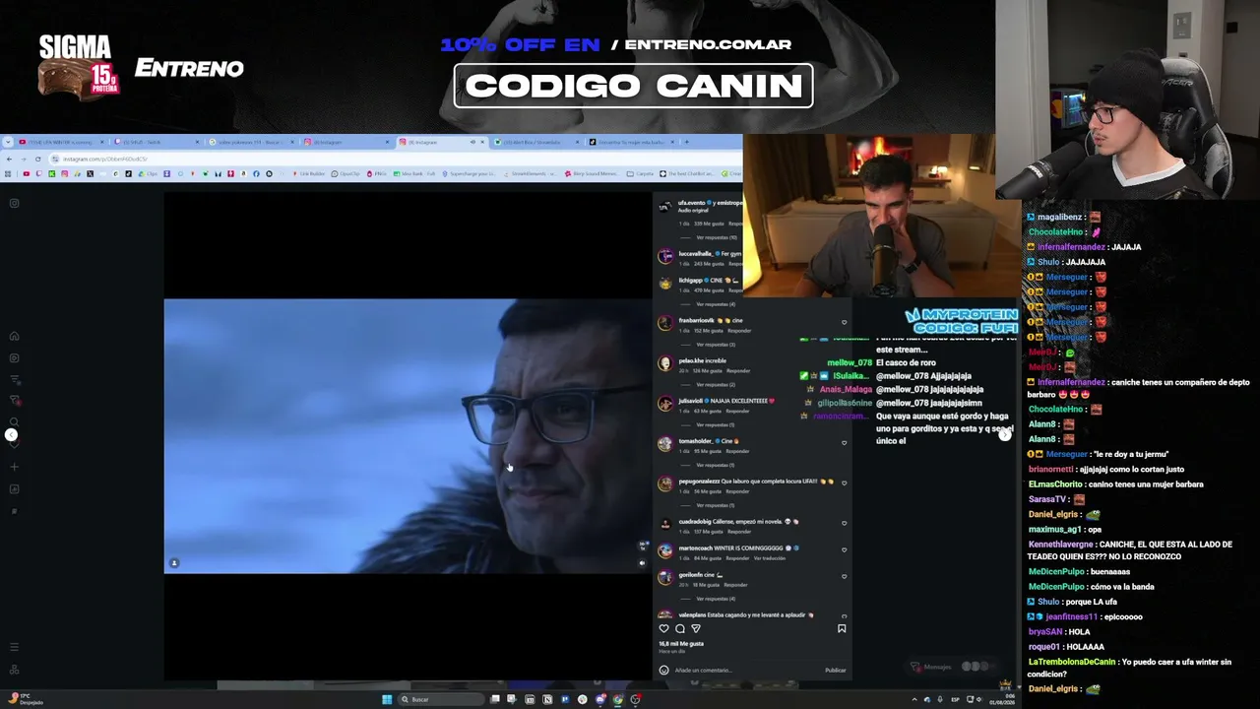Share the post via paper-plane icon

pos(696,628)
